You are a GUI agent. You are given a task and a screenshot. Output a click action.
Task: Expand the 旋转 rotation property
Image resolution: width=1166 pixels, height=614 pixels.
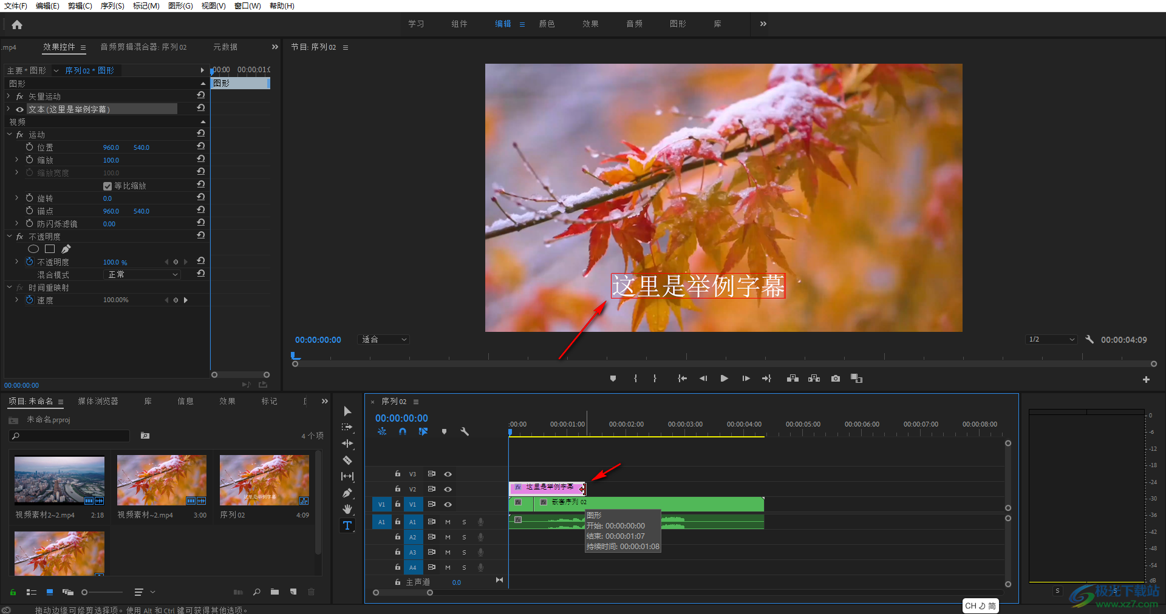point(17,198)
